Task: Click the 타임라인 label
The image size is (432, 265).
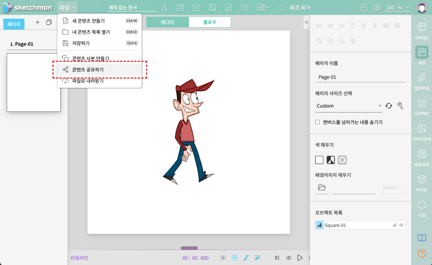Action: [79, 258]
